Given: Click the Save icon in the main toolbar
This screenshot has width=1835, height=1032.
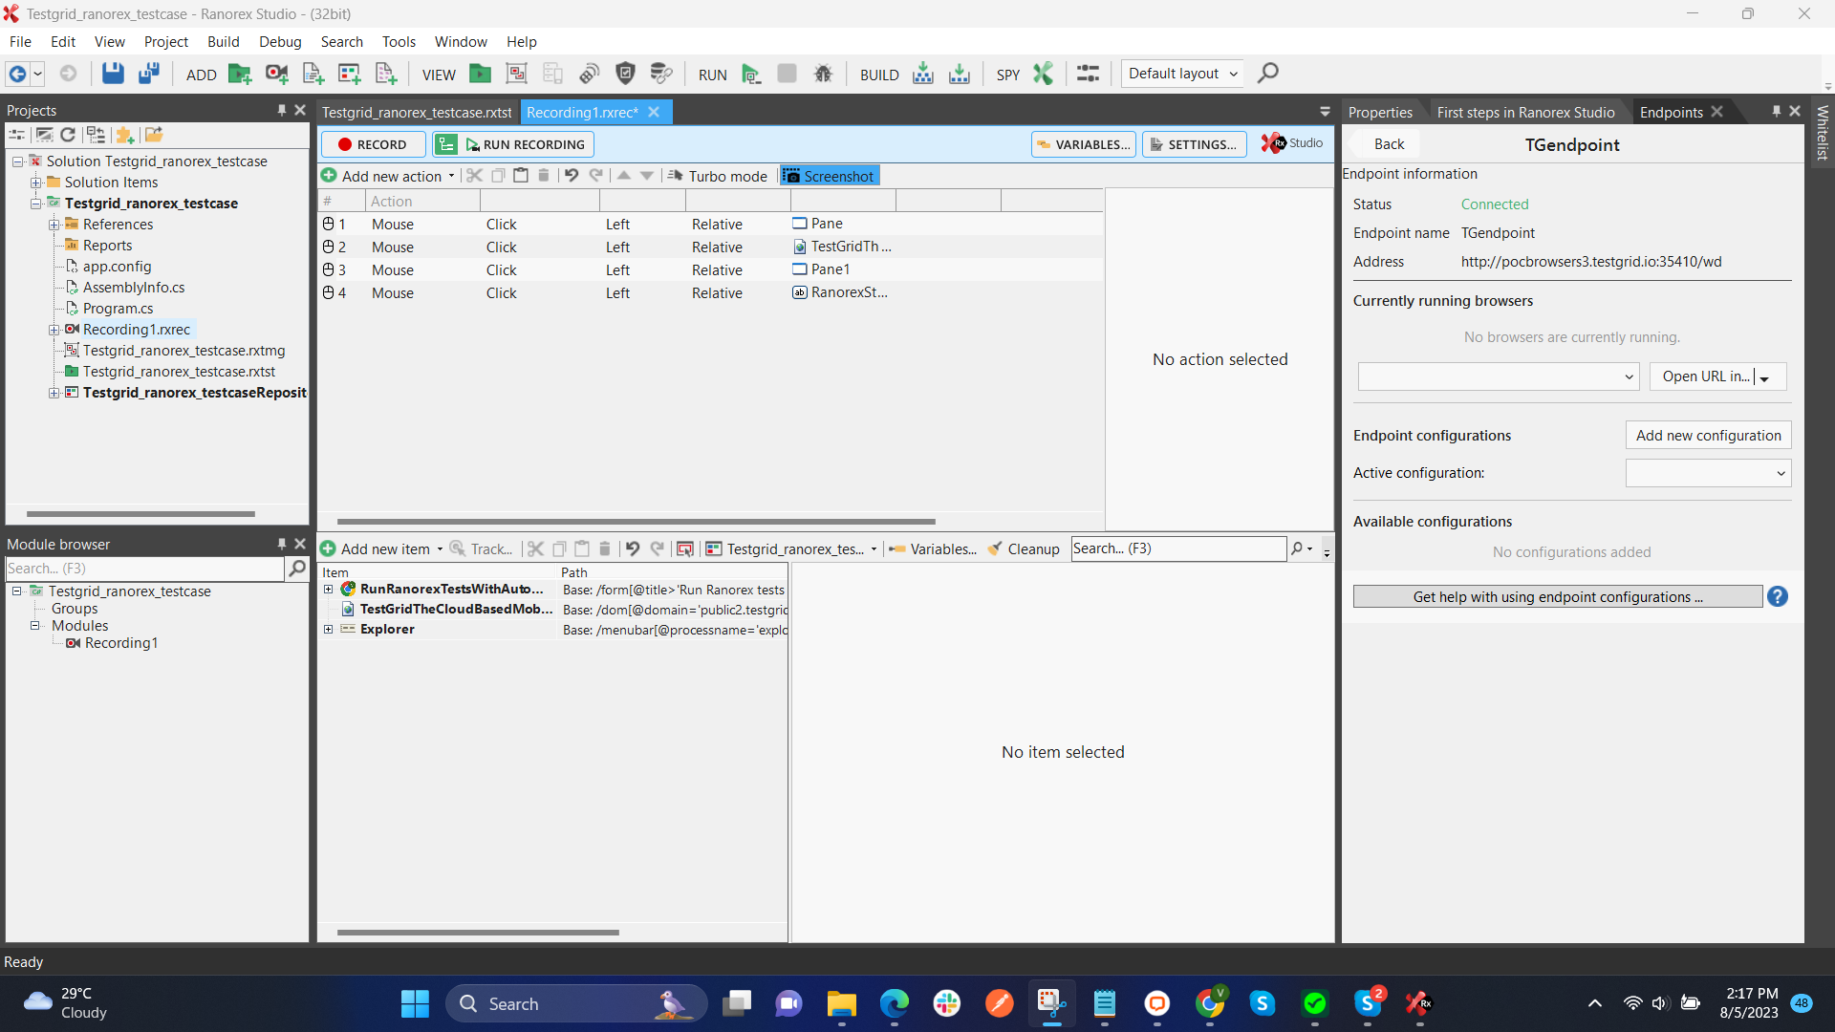Looking at the screenshot, I should point(113,74).
